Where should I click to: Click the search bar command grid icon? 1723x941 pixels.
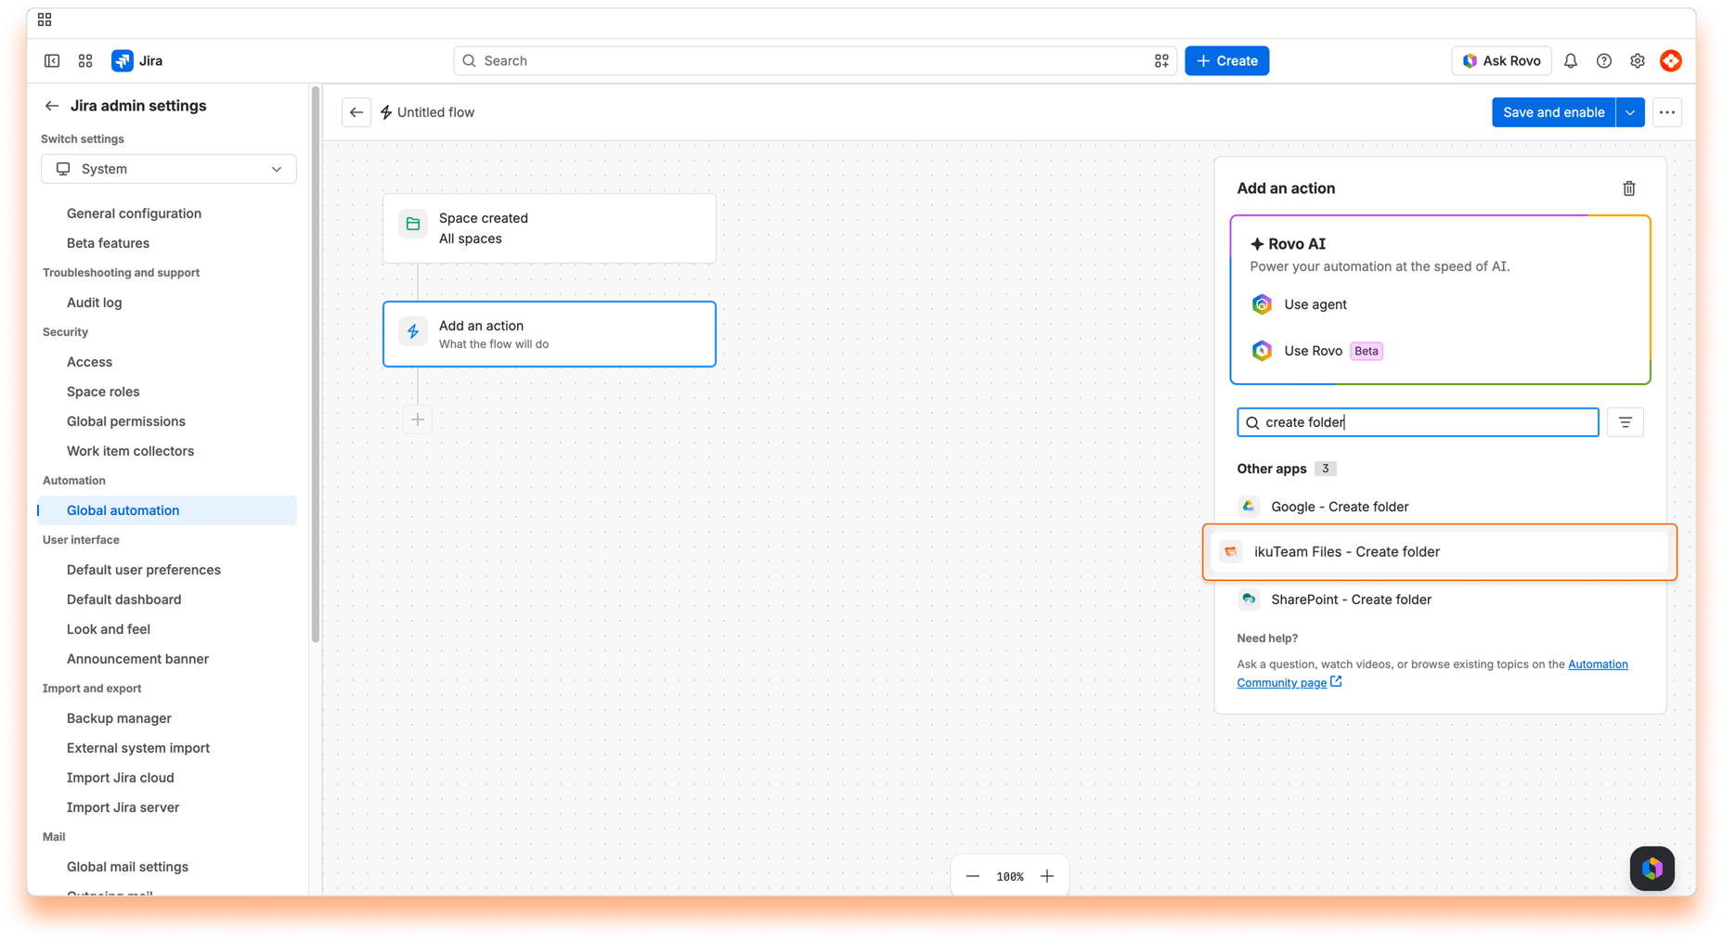click(1161, 61)
